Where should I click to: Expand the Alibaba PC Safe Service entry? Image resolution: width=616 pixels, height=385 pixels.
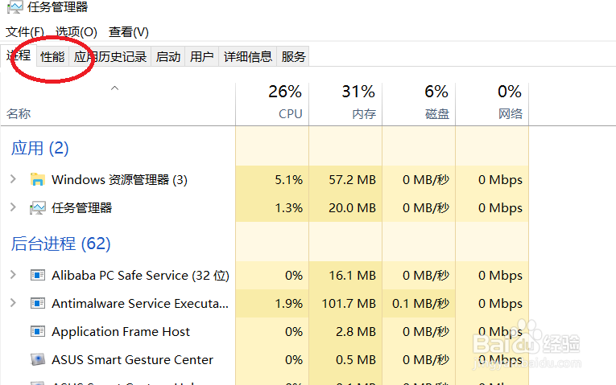click(13, 275)
